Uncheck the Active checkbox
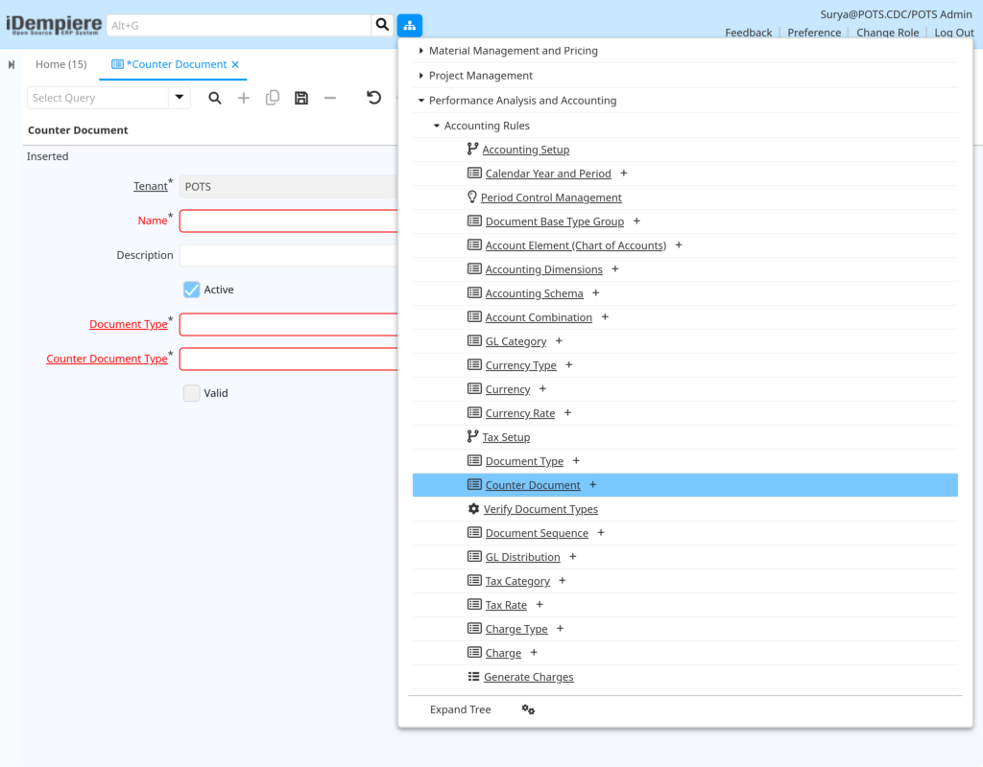983x767 pixels. tap(192, 290)
